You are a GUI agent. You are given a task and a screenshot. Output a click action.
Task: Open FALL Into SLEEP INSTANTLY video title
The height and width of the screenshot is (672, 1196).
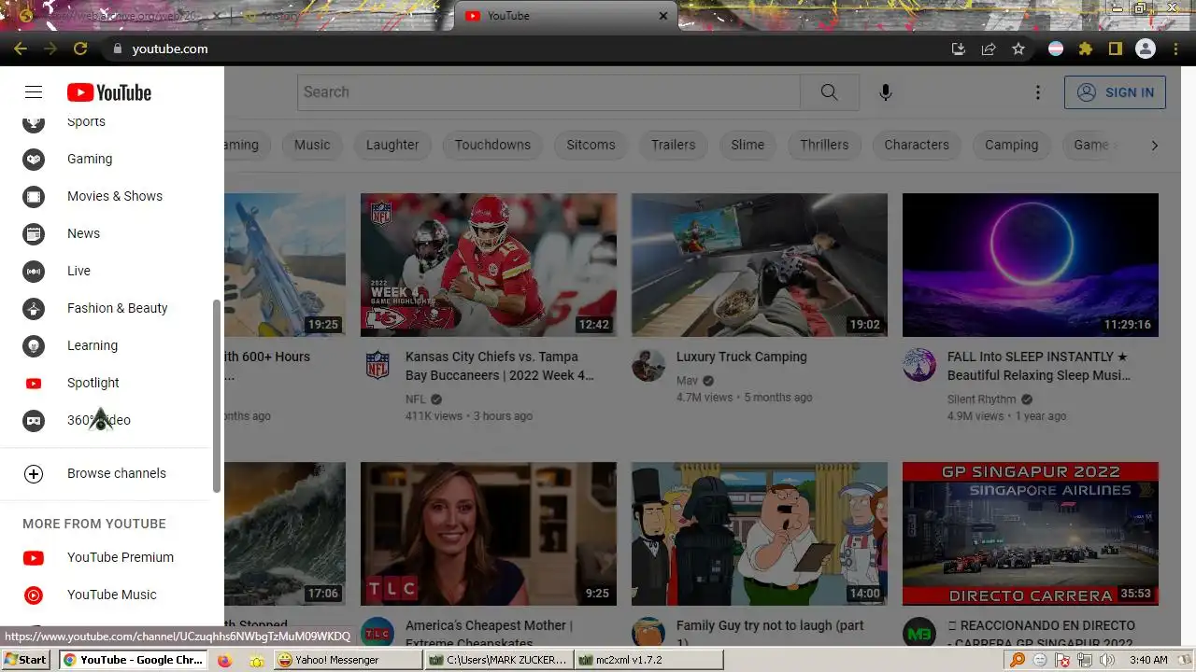point(1039,366)
